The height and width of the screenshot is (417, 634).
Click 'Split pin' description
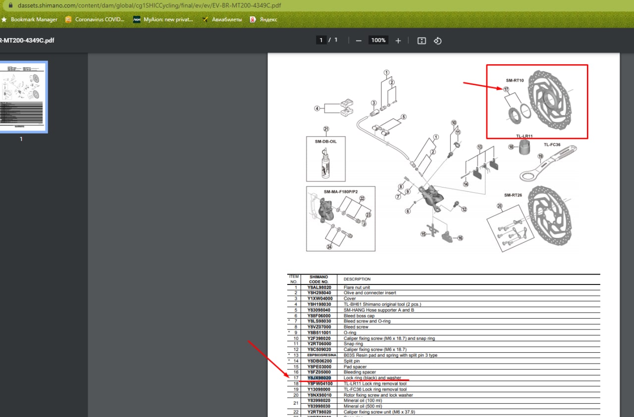click(x=352, y=361)
